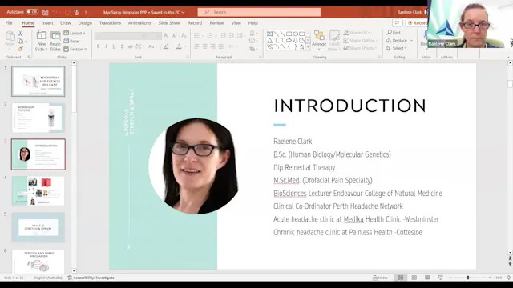This screenshot has height=288, width=513.
Task: Click the Reset slide button
Action: [71, 41]
